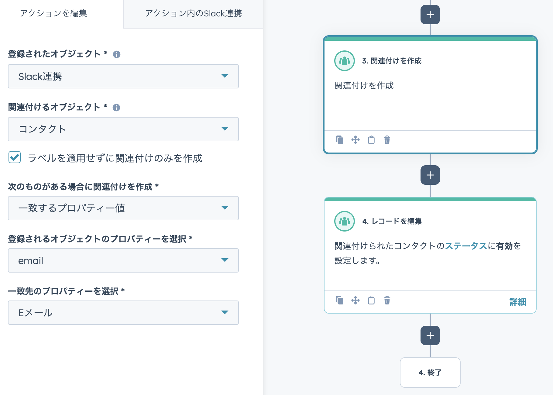
Task: Show info tooltip for 関連付けるオブジェクト
Action: coord(116,108)
